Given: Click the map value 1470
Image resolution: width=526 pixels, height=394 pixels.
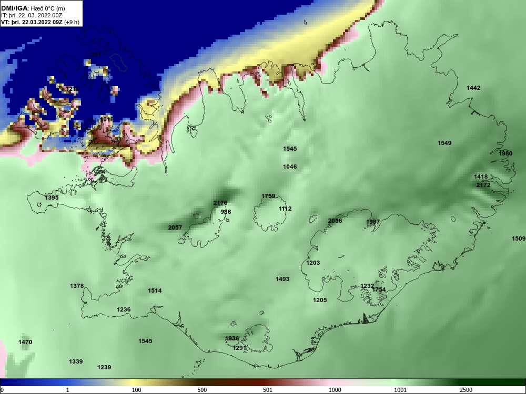Looking at the screenshot, I should point(25,342).
